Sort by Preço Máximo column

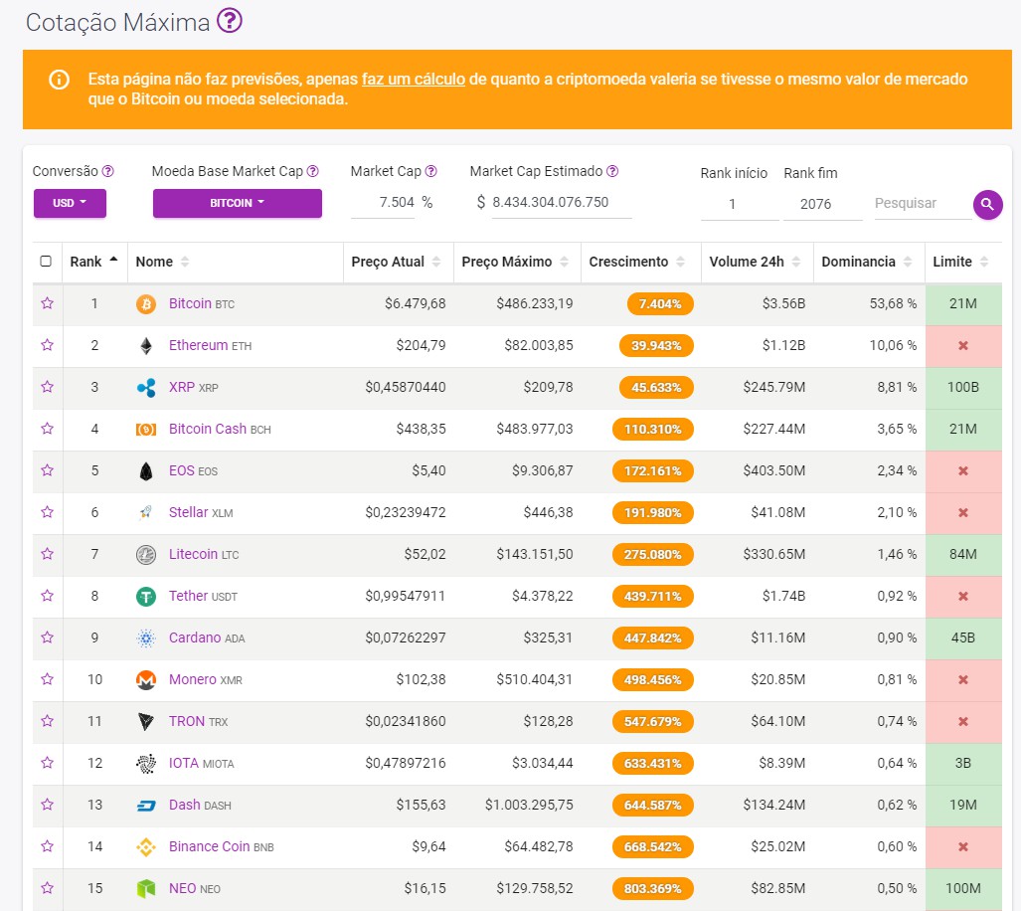pos(517,262)
